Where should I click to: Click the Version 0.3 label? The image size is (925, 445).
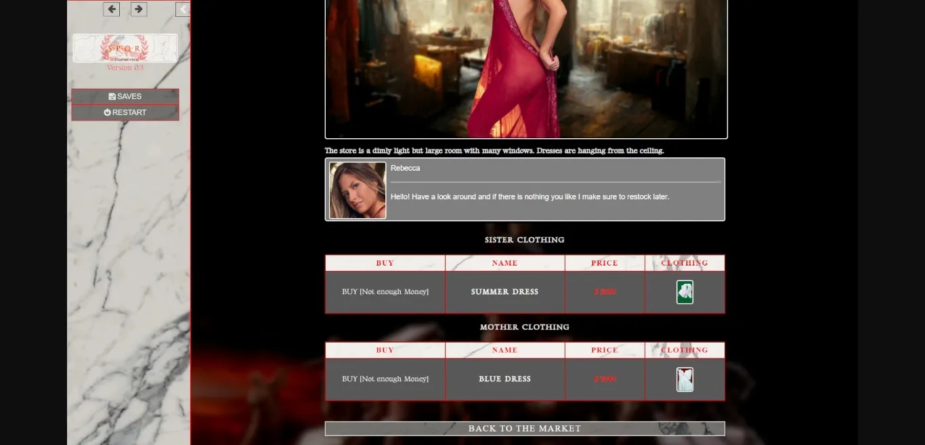point(125,67)
